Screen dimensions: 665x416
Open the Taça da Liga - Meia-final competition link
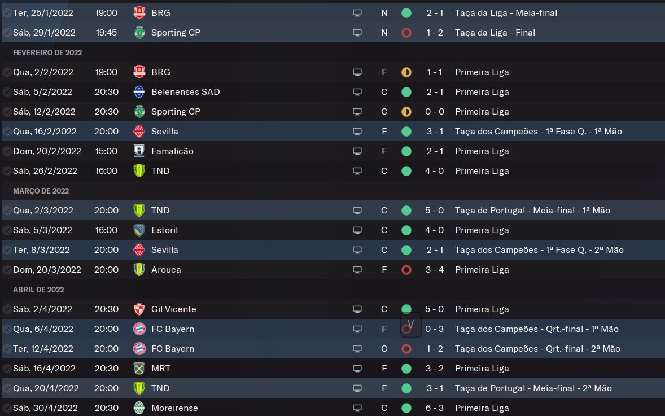pos(506,13)
